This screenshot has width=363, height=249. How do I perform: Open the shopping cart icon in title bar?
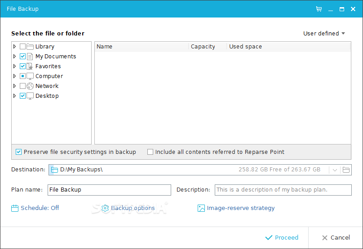[x=319, y=9]
